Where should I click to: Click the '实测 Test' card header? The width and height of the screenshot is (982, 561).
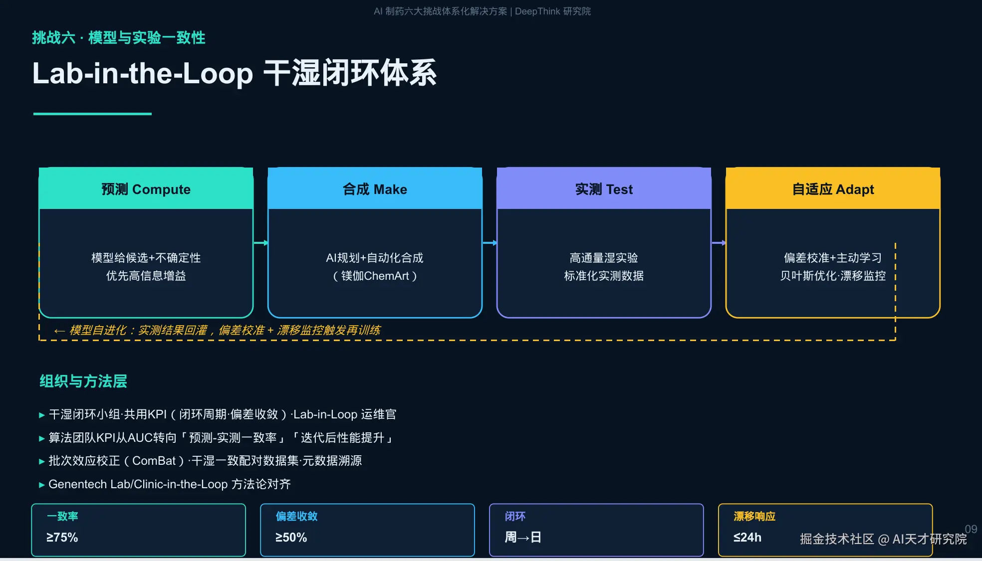tap(604, 189)
